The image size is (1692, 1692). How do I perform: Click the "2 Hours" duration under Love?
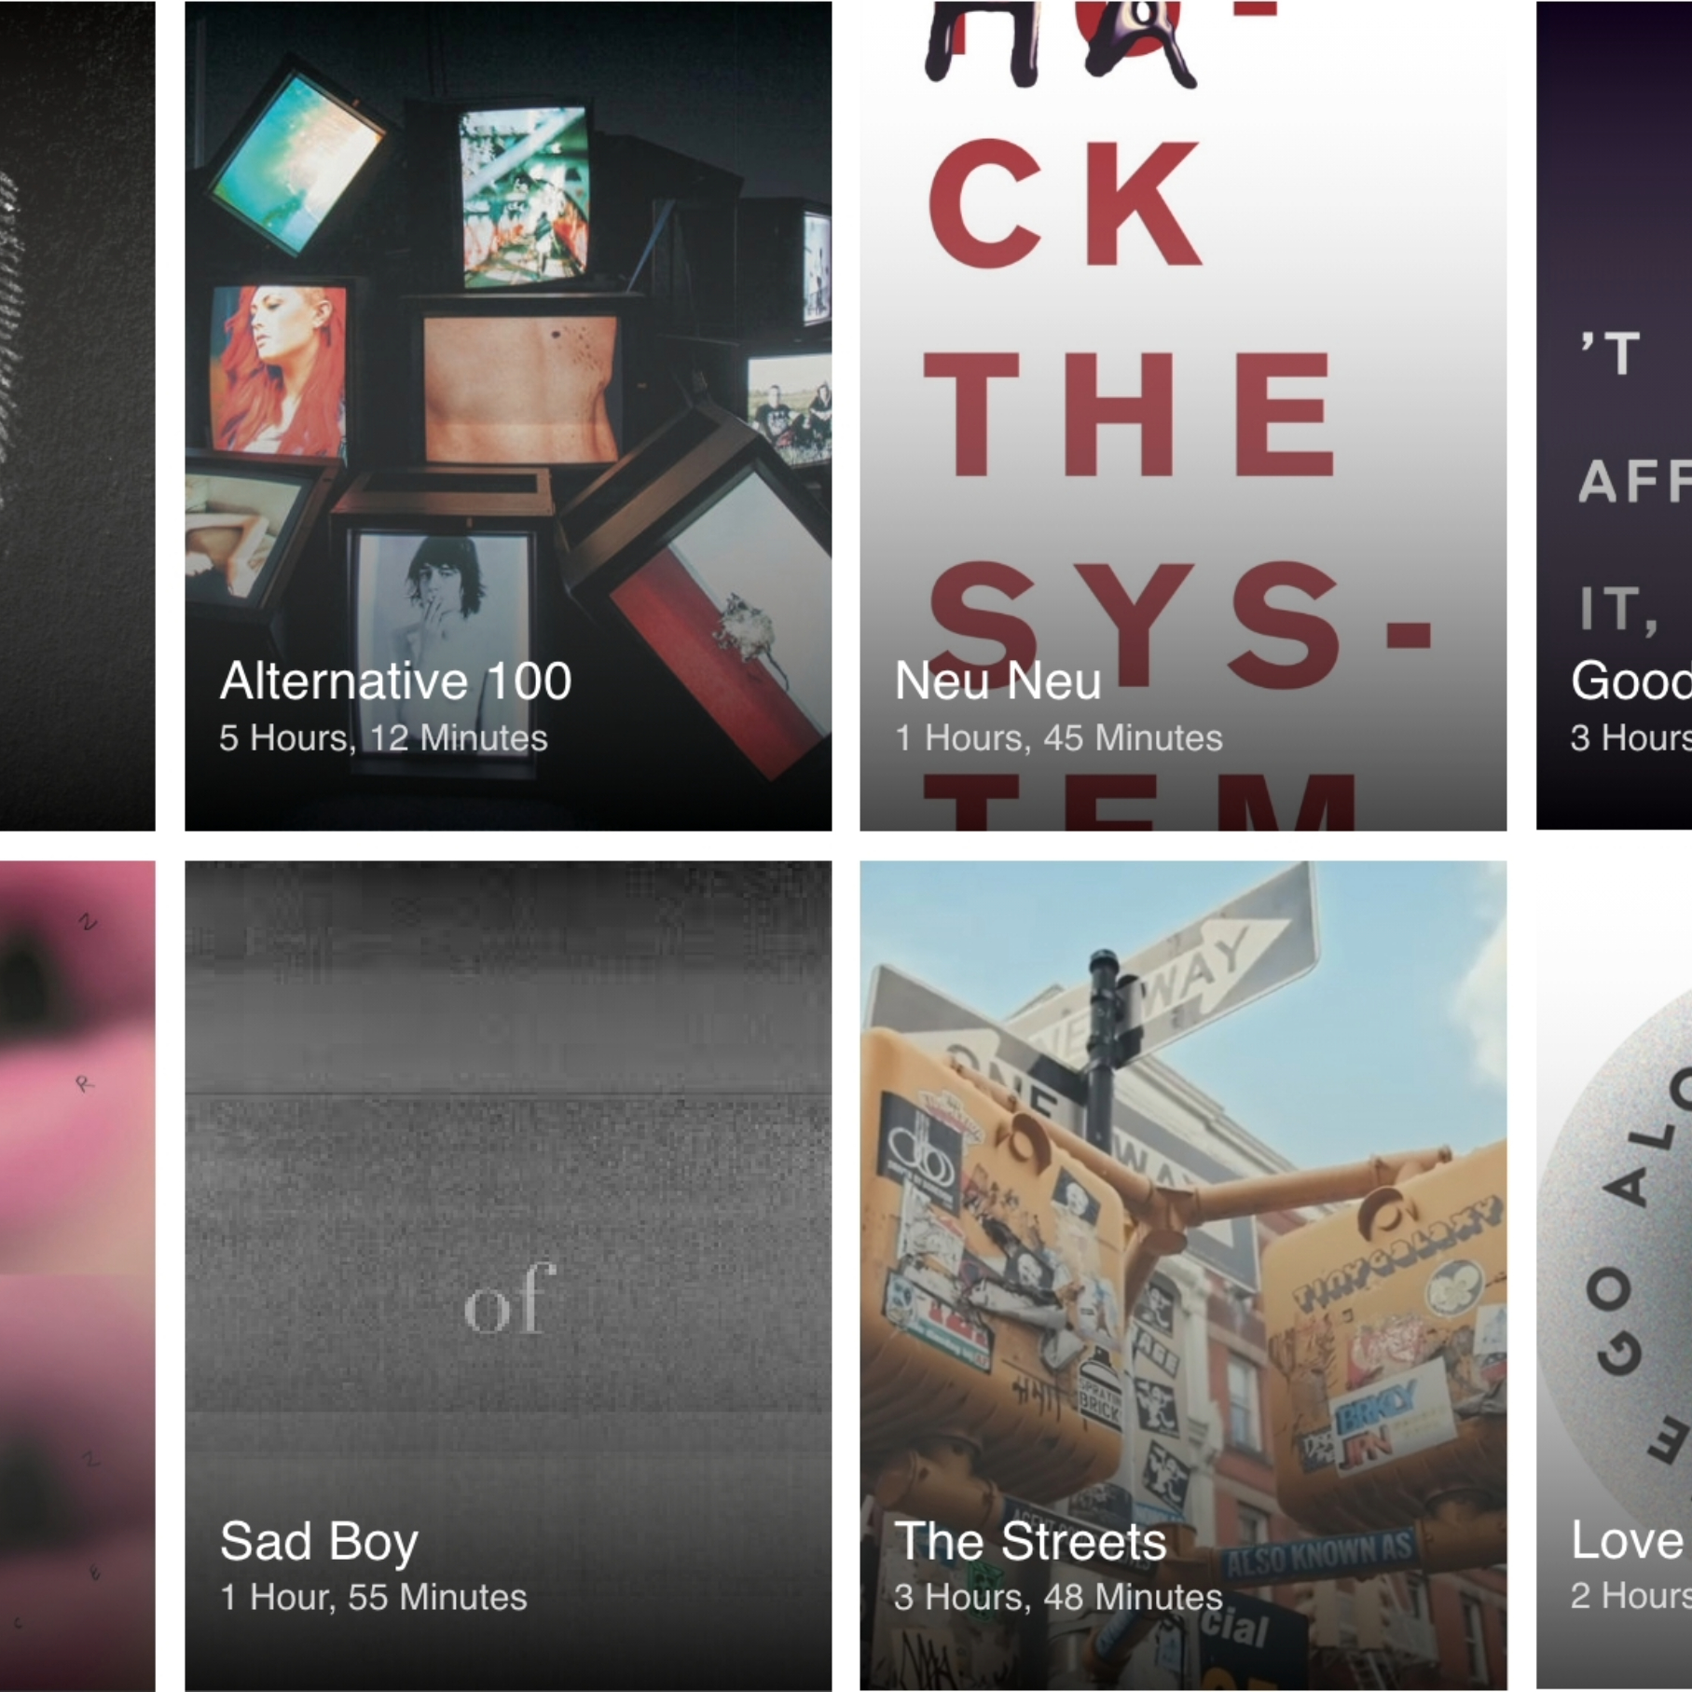point(1630,1596)
